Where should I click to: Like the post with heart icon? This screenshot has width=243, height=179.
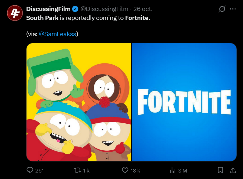(125, 170)
